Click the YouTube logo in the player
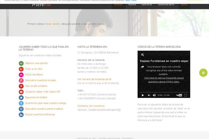209x139 pixels. 179,95
